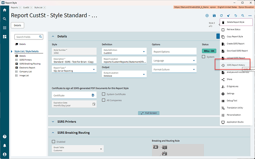Select Create SSRS Report
Image resolution: width=255 pixels, height=159 pixels.
click(x=236, y=44)
